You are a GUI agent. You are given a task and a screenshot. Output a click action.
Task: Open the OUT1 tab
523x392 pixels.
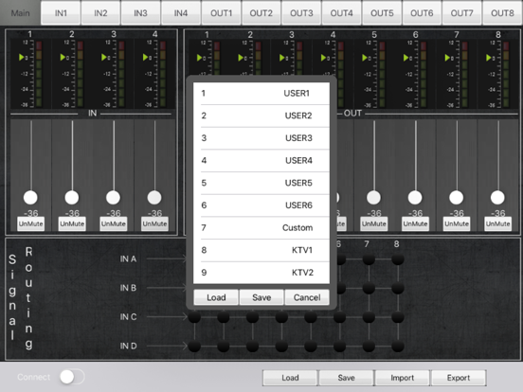[221, 13]
